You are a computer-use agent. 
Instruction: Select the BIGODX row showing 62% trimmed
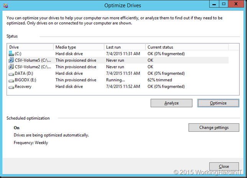coord(118,80)
